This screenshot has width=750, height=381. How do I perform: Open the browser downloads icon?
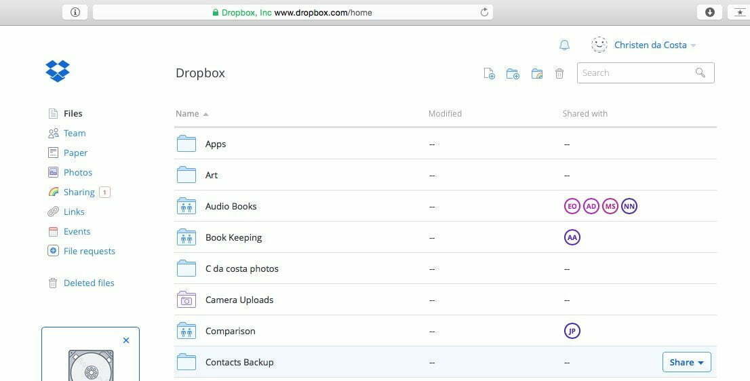coord(710,12)
